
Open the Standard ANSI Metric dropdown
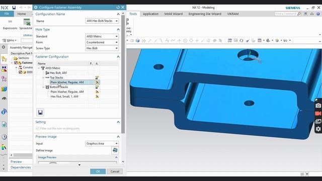[x=102, y=36]
